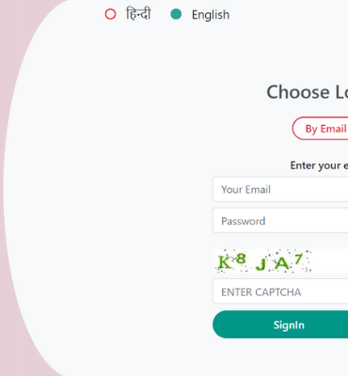Focus the ENTER CAPTCHA text field
Viewport: 348px width, 376px height.
click(x=280, y=291)
